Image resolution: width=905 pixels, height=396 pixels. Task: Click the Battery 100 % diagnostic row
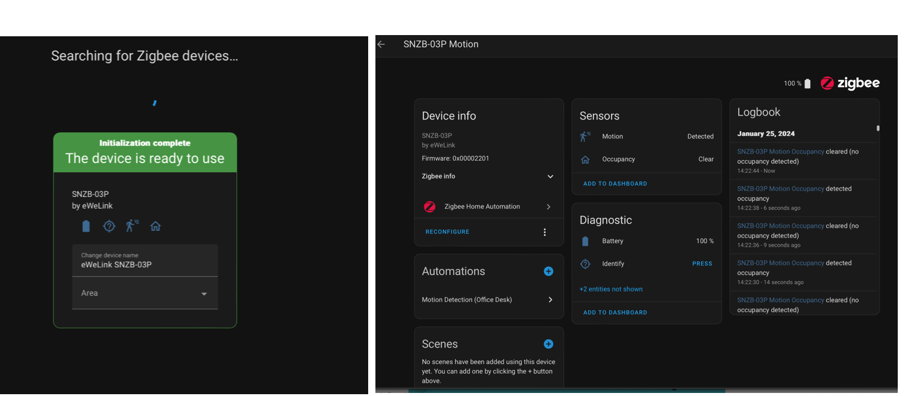coord(646,241)
